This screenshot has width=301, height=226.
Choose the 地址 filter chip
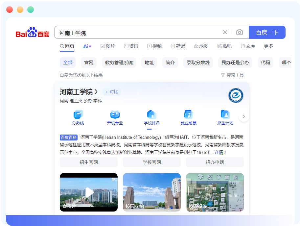(x=149, y=63)
